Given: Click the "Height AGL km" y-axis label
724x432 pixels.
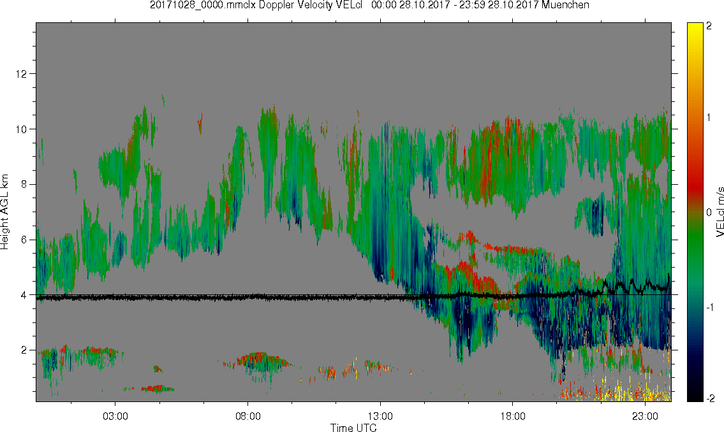Looking at the screenshot, I should [4, 212].
